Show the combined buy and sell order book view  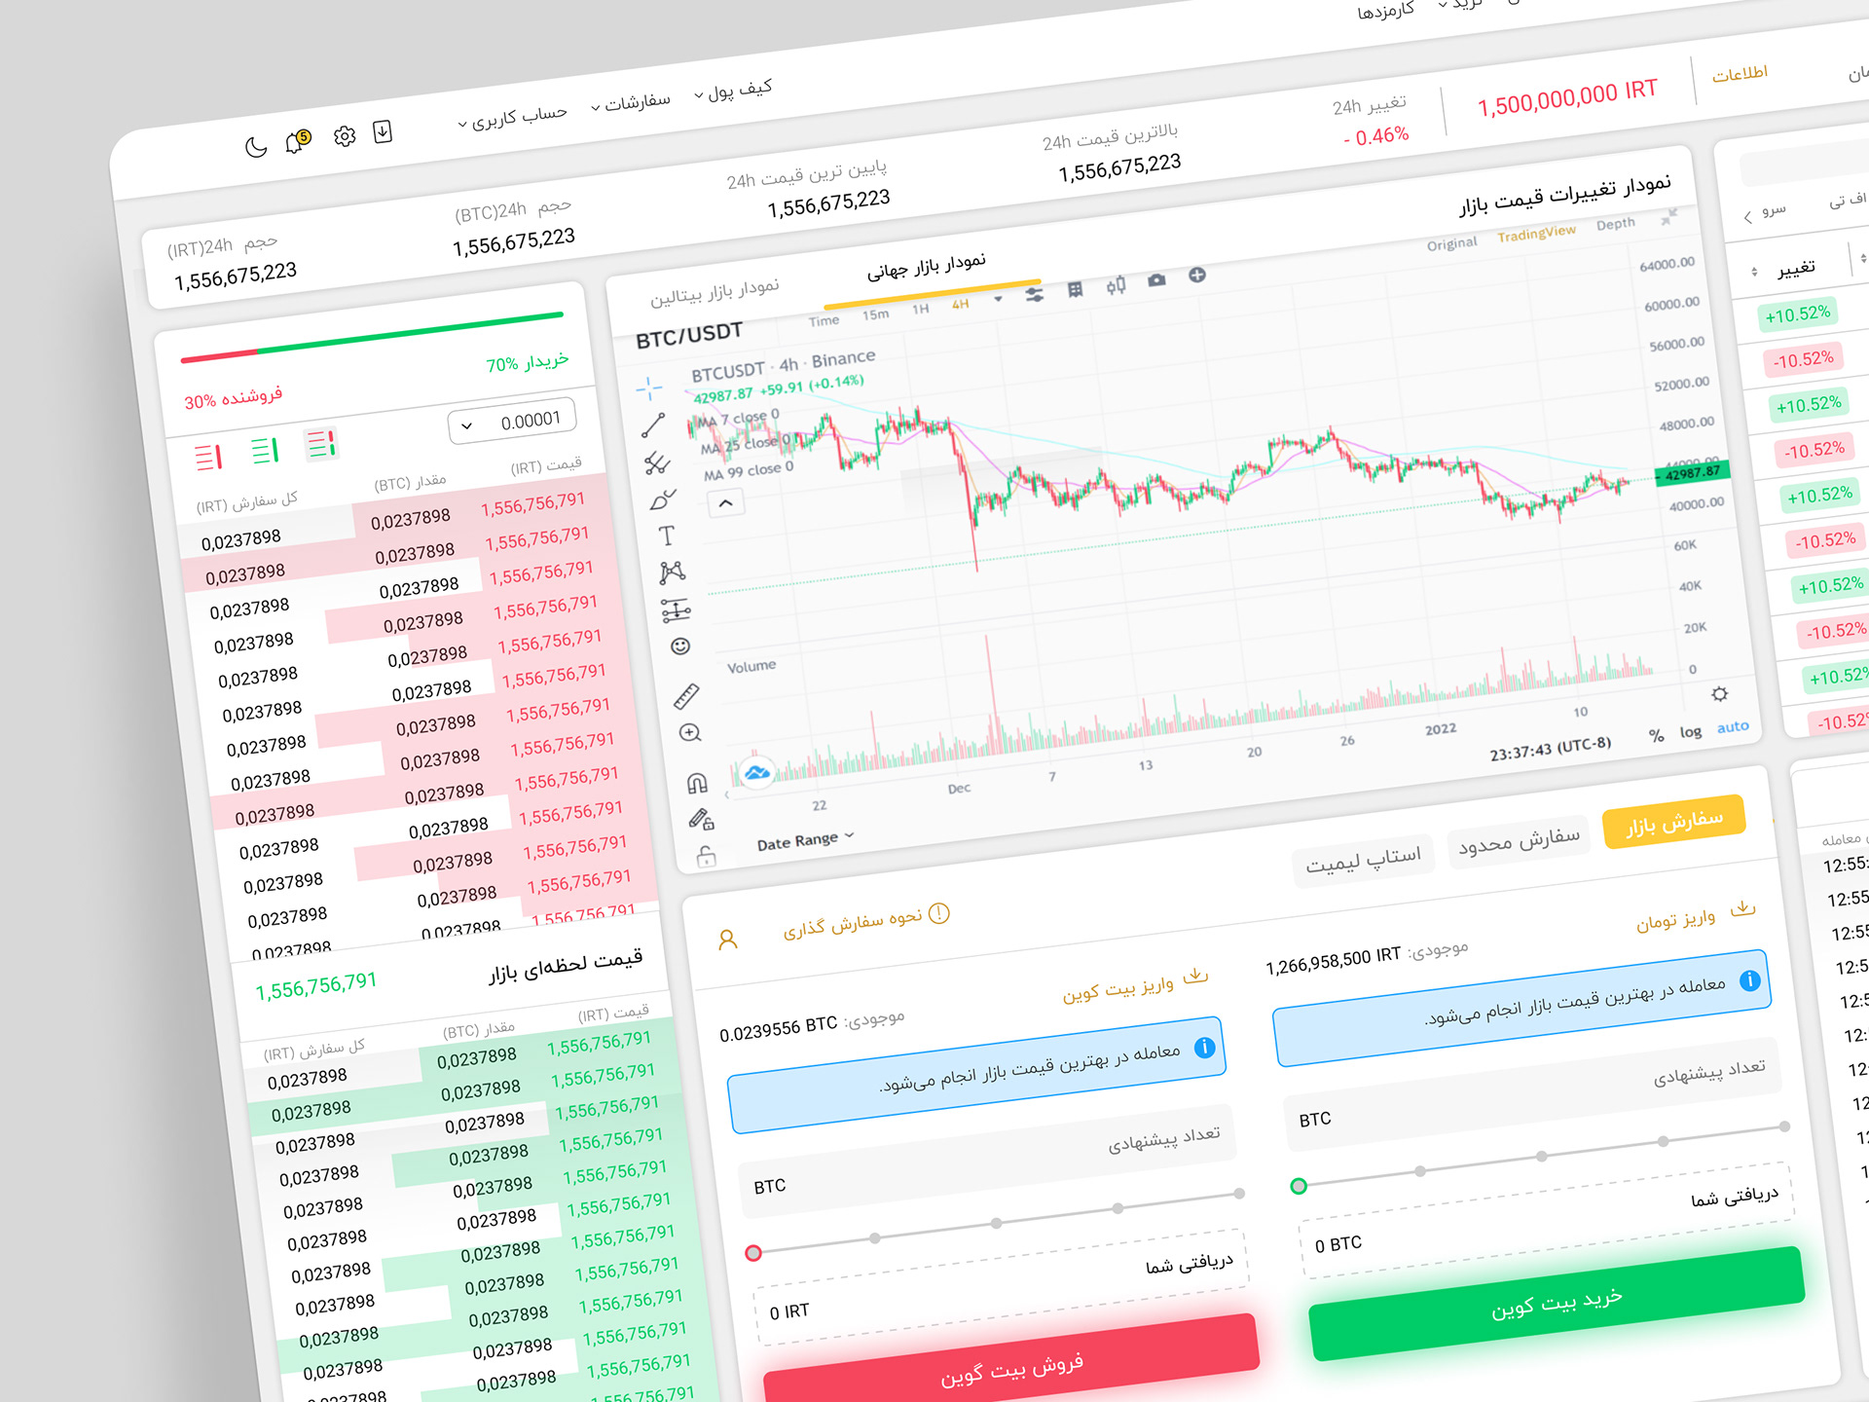tap(321, 445)
